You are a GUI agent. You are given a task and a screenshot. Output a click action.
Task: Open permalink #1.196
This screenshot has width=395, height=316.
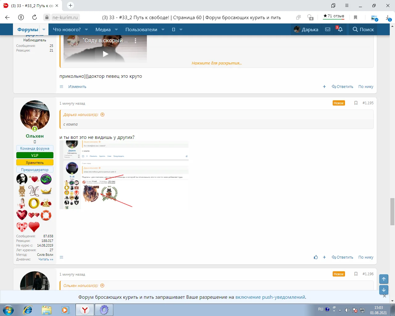coord(368,274)
